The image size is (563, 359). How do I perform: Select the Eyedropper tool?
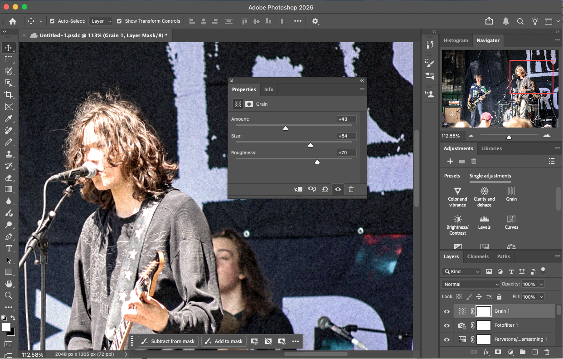coord(9,118)
